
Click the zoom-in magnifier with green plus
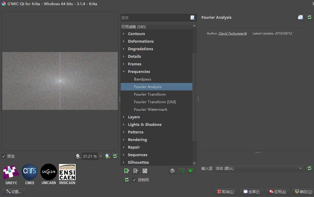[x=107, y=156]
